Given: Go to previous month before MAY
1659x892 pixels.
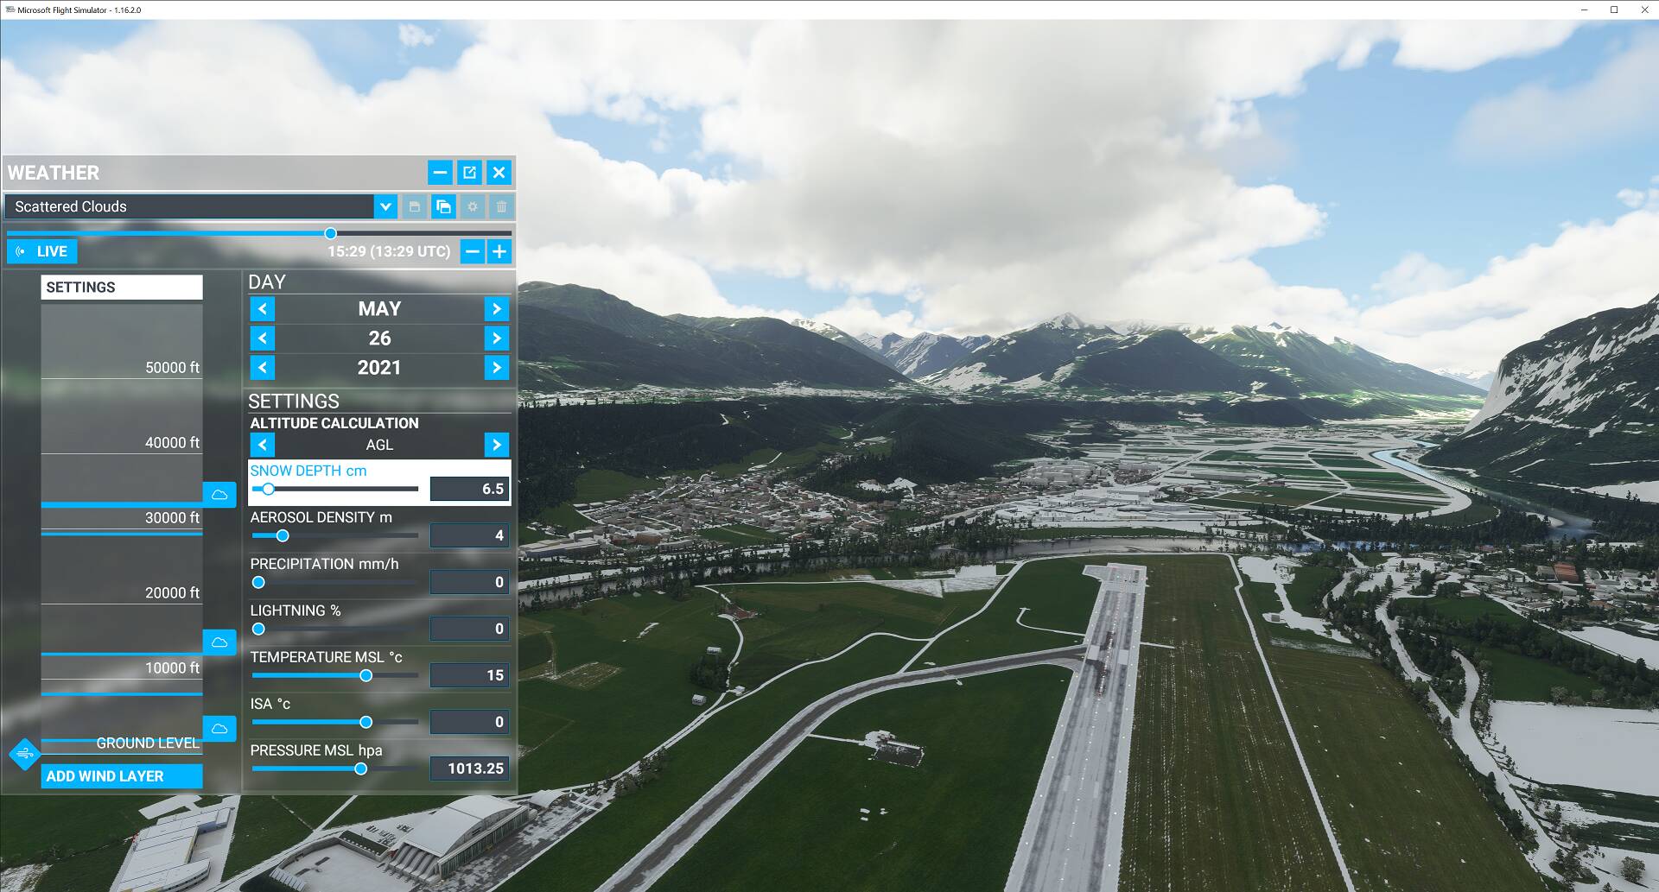Looking at the screenshot, I should click(263, 309).
